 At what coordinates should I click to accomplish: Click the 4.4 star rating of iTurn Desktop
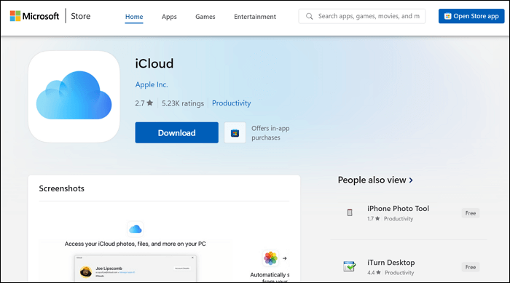(374, 273)
